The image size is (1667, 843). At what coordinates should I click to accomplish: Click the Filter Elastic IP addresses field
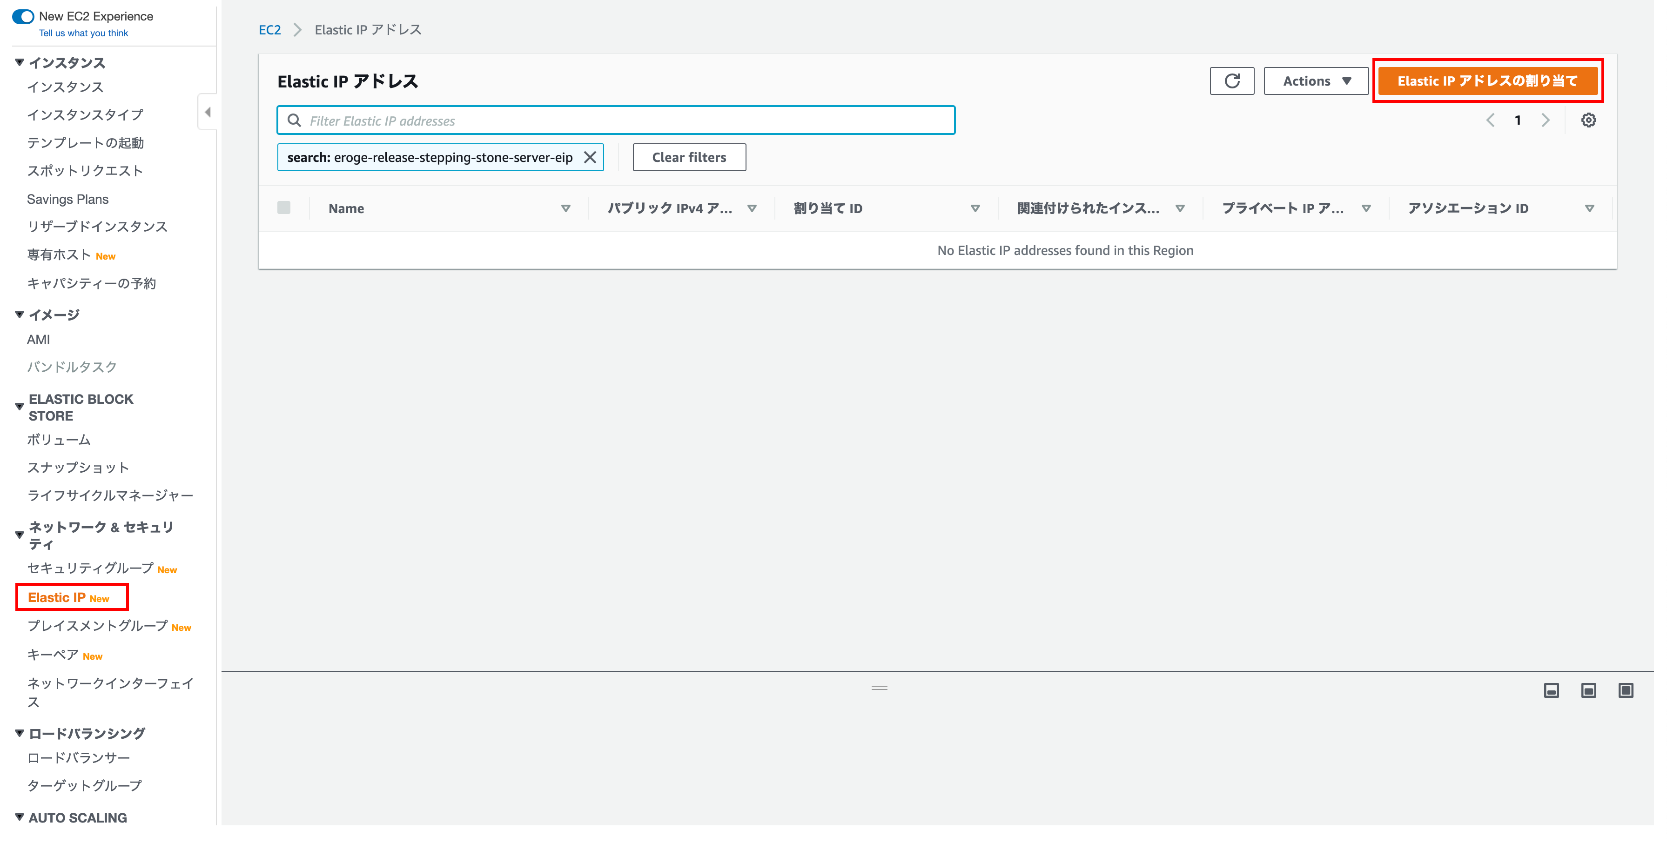point(621,120)
